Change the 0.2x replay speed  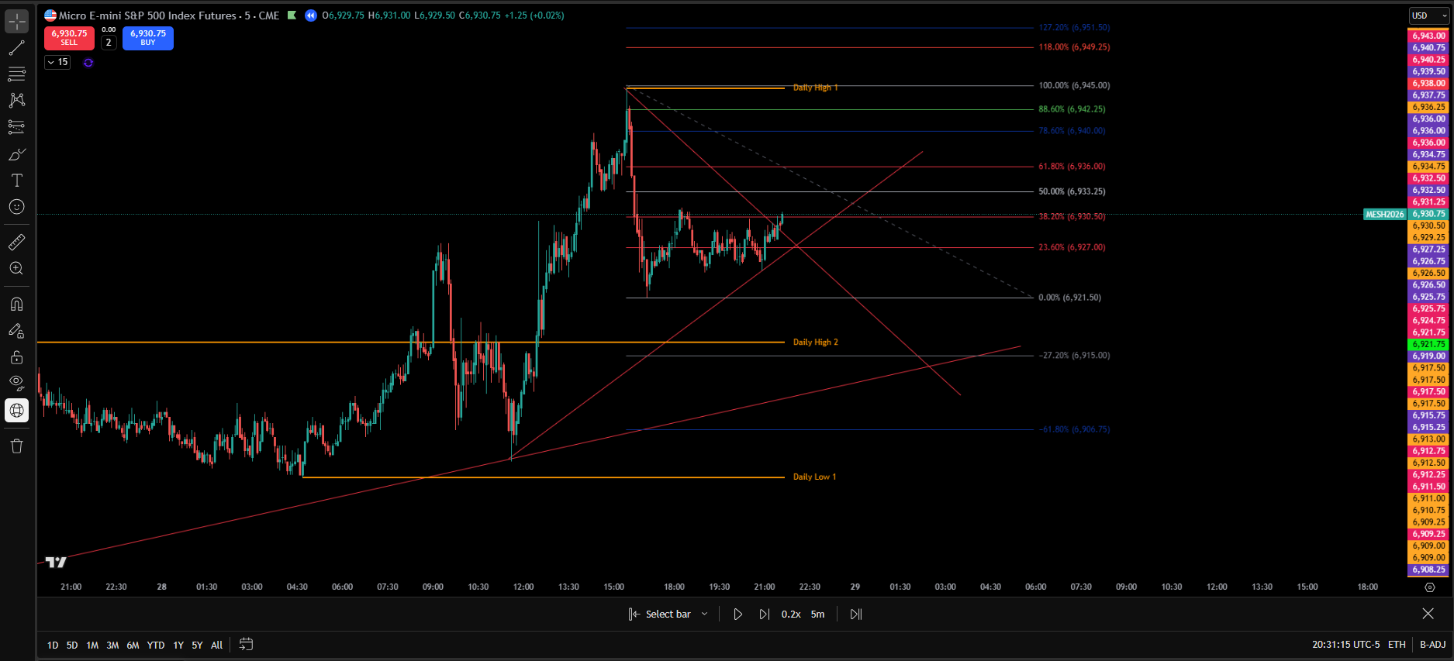tap(791, 614)
